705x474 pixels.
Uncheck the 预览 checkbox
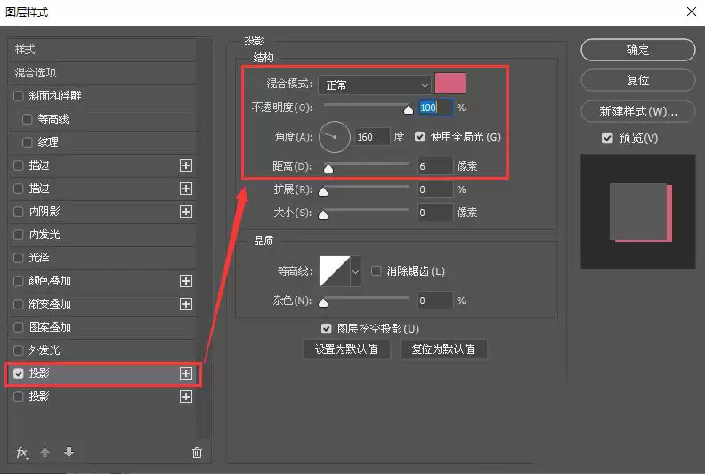tap(607, 138)
